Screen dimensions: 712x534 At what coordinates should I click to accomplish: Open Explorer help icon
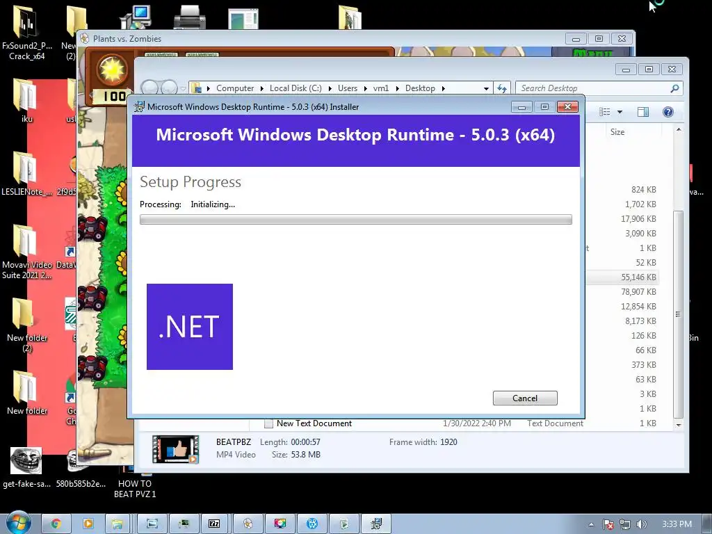tap(668, 112)
